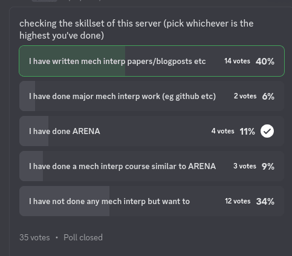Select the 'I have done ARENA' poll option
The width and height of the screenshot is (292, 256).
[152, 131]
